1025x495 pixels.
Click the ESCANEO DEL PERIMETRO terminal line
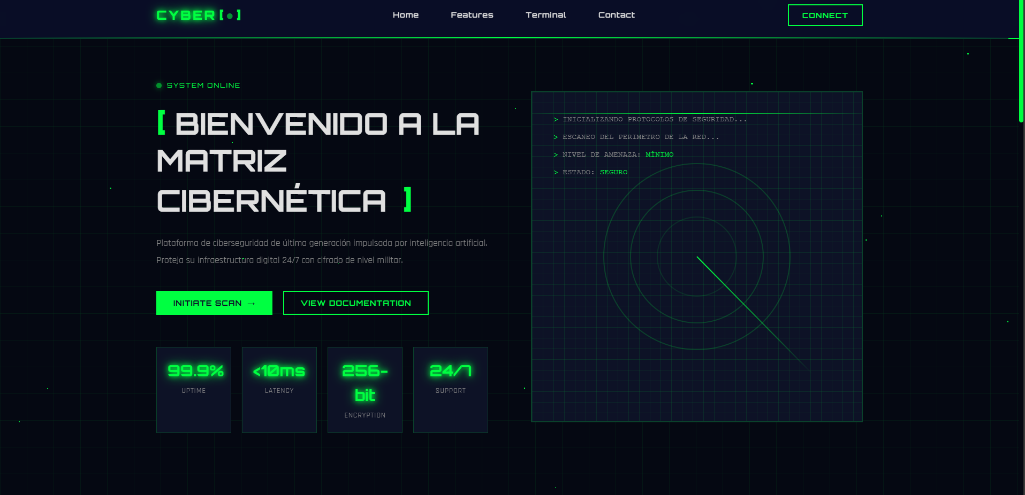637,137
